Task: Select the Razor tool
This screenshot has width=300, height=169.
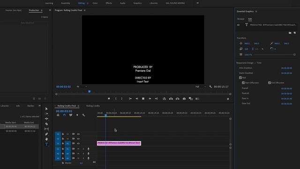Action: 46,124
